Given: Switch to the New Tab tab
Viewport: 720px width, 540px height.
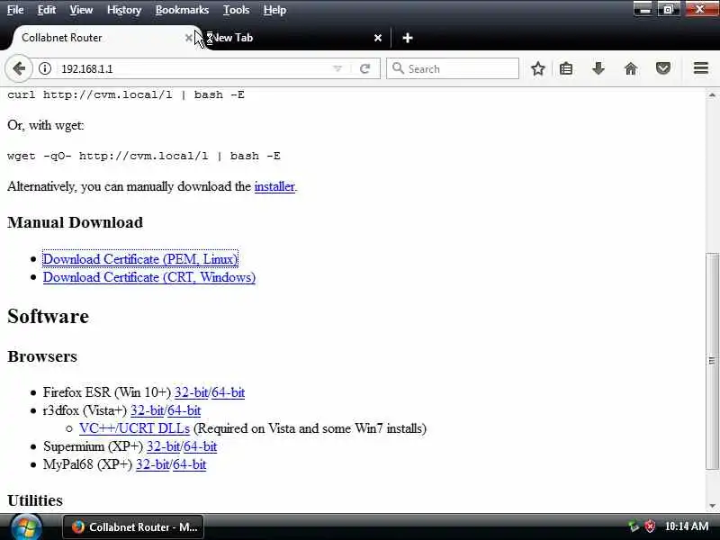Looking at the screenshot, I should point(294,38).
